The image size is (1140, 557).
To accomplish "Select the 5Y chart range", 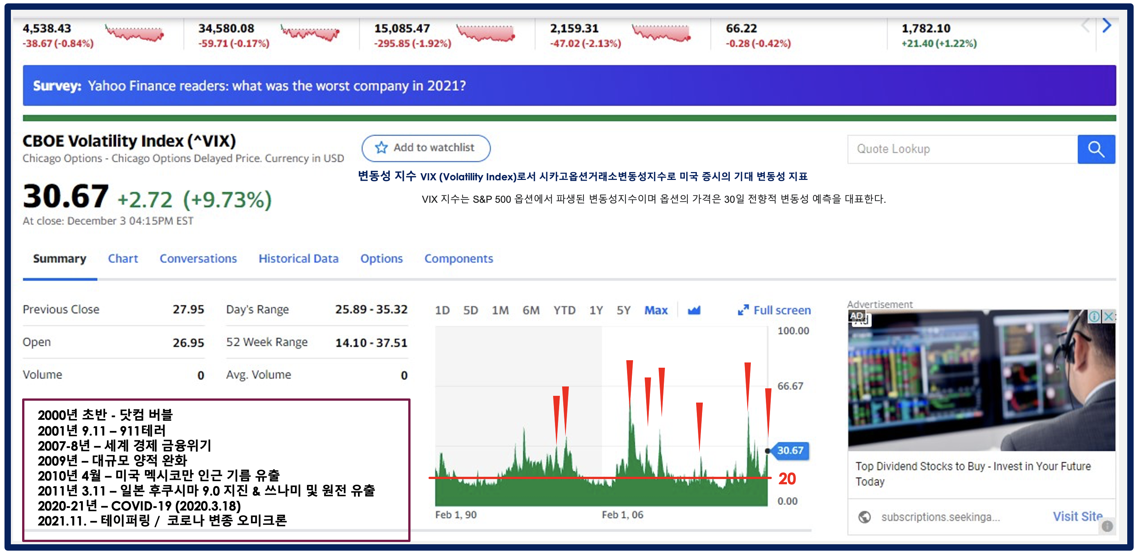I will tap(623, 310).
